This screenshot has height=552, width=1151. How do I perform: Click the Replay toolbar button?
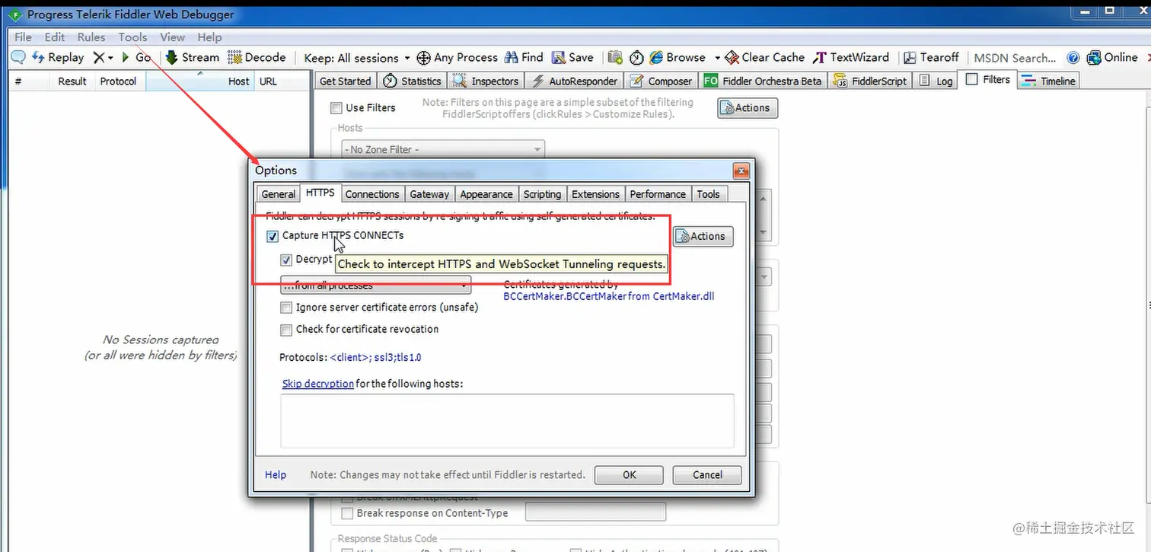pyautogui.click(x=58, y=58)
